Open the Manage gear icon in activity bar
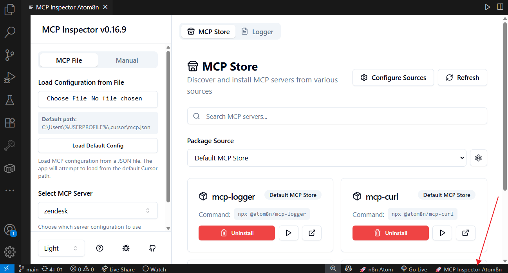This screenshot has height=273, width=508. tap(10, 252)
